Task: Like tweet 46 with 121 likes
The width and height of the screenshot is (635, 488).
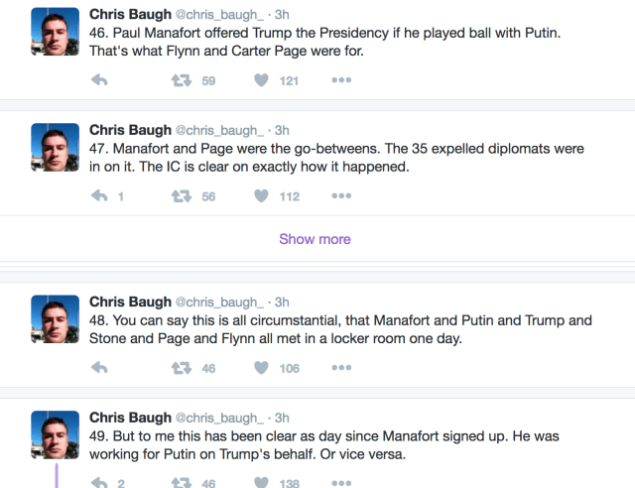Action: pos(262,81)
